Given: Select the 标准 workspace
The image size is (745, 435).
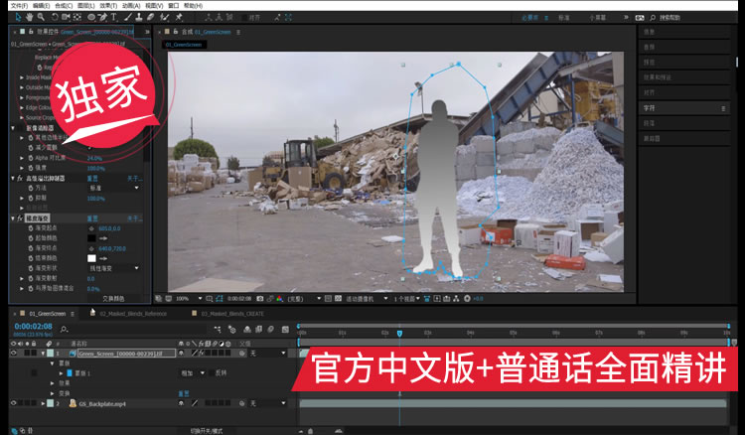Looking at the screenshot, I should 563,18.
